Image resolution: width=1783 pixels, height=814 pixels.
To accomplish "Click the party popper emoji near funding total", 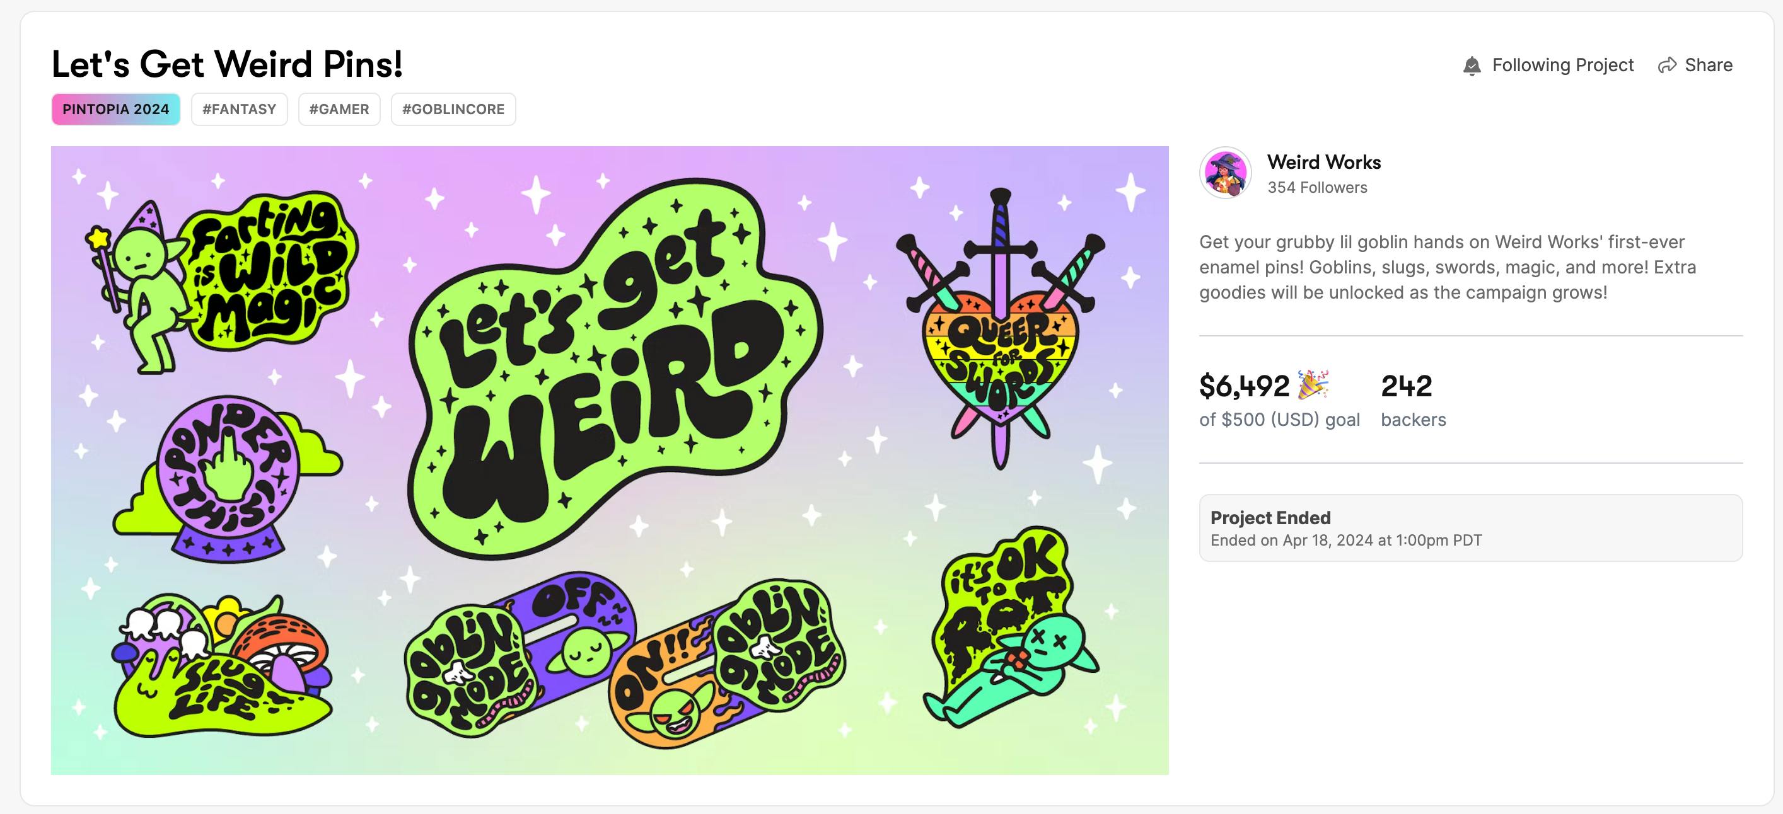I will pos(1312,385).
